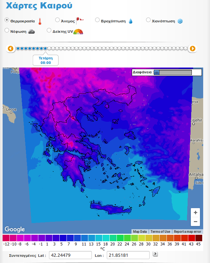The width and height of the screenshot is (210, 263).
Task: Click the Terms of Use link
Action: 160,232
